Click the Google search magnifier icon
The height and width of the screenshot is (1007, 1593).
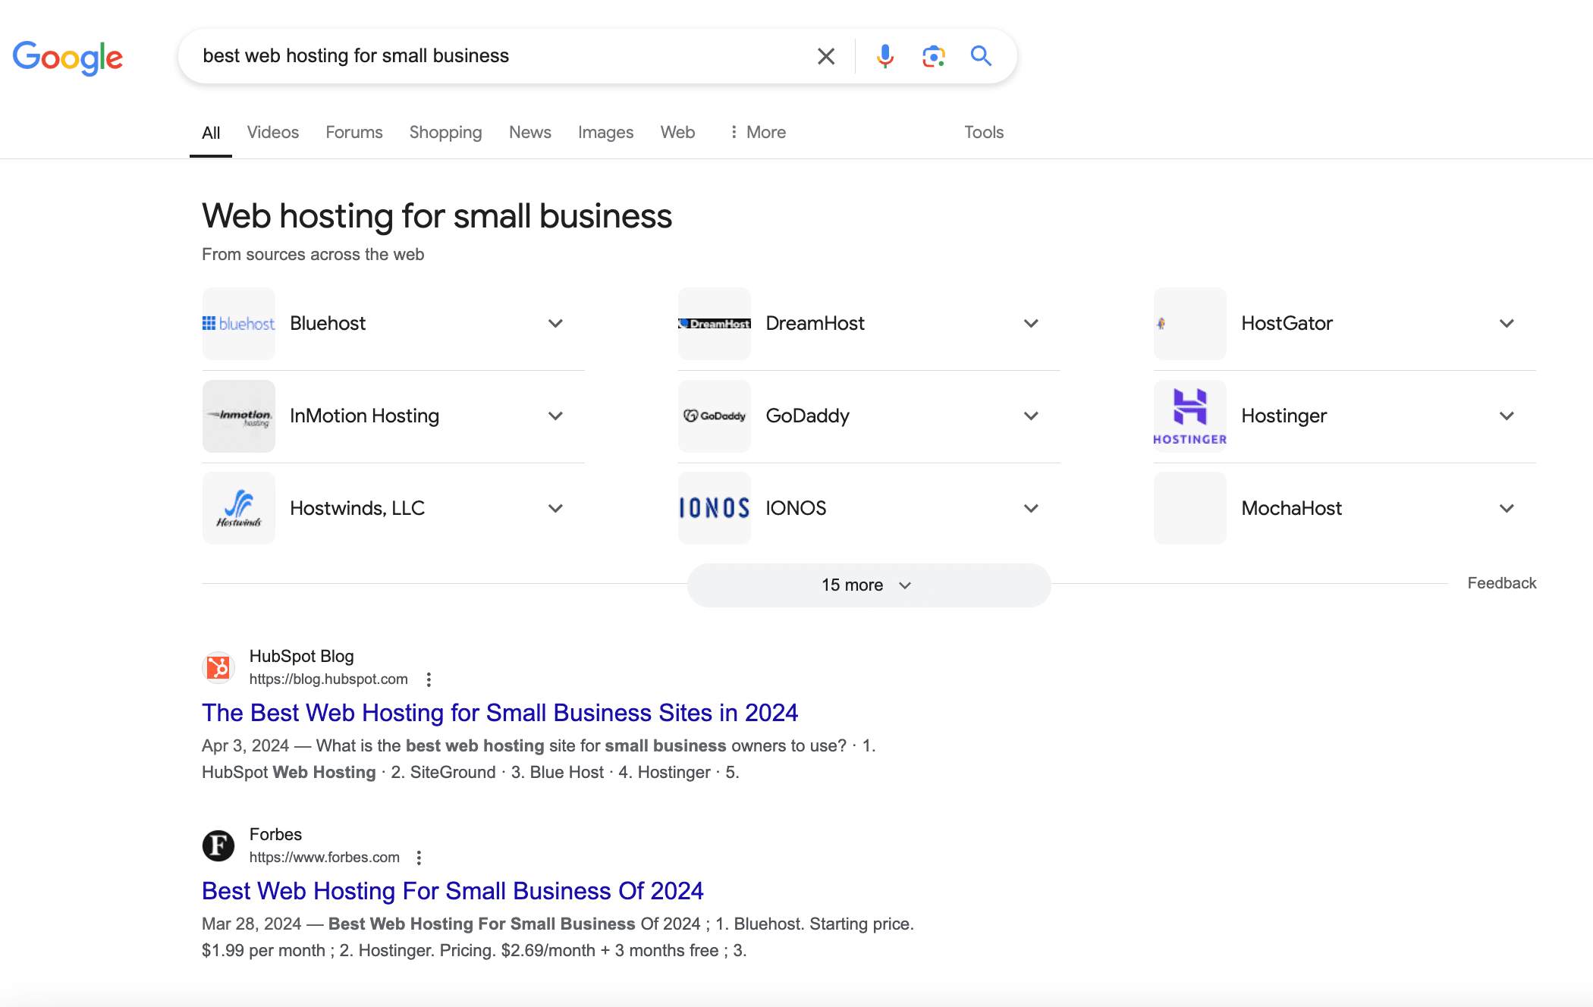point(979,55)
